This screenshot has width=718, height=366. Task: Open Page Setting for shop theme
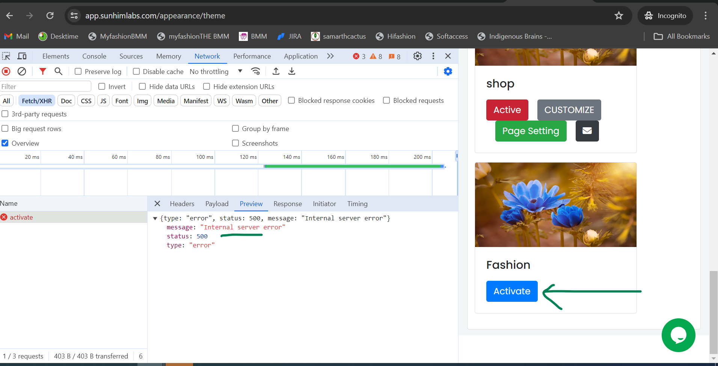click(x=531, y=131)
